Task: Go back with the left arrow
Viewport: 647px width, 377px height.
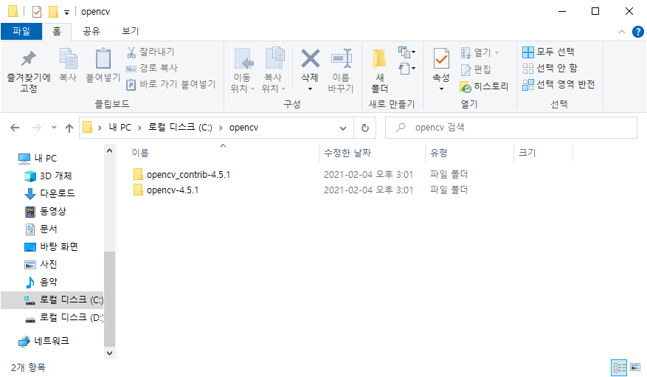Action: click(15, 128)
